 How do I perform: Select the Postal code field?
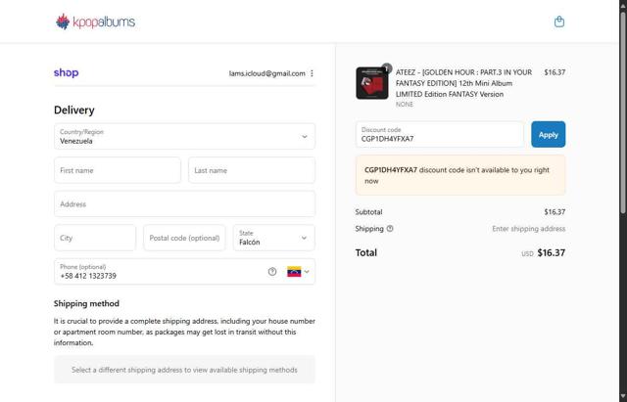(x=184, y=238)
